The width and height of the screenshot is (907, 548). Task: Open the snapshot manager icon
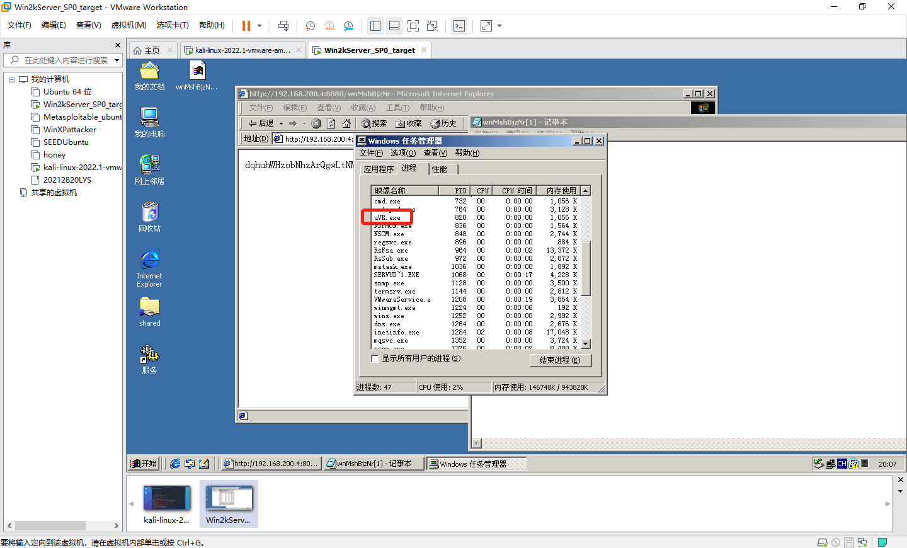(348, 26)
